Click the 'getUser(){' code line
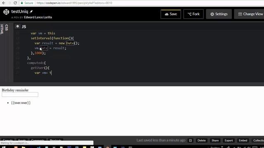 coord(40,68)
